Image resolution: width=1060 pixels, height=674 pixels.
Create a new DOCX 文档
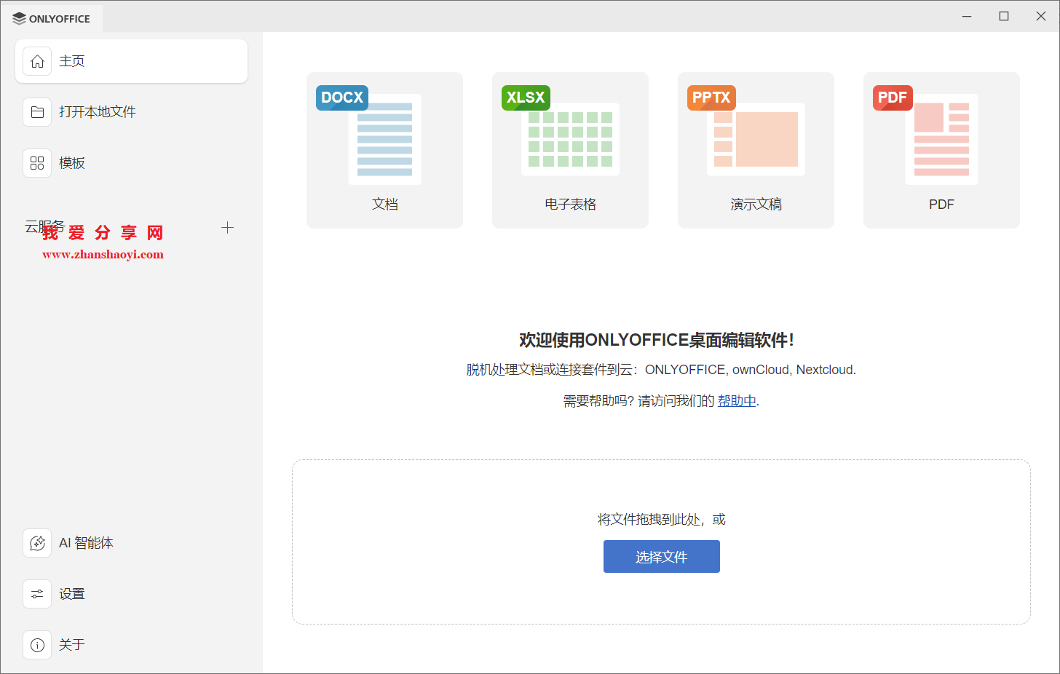pos(384,150)
